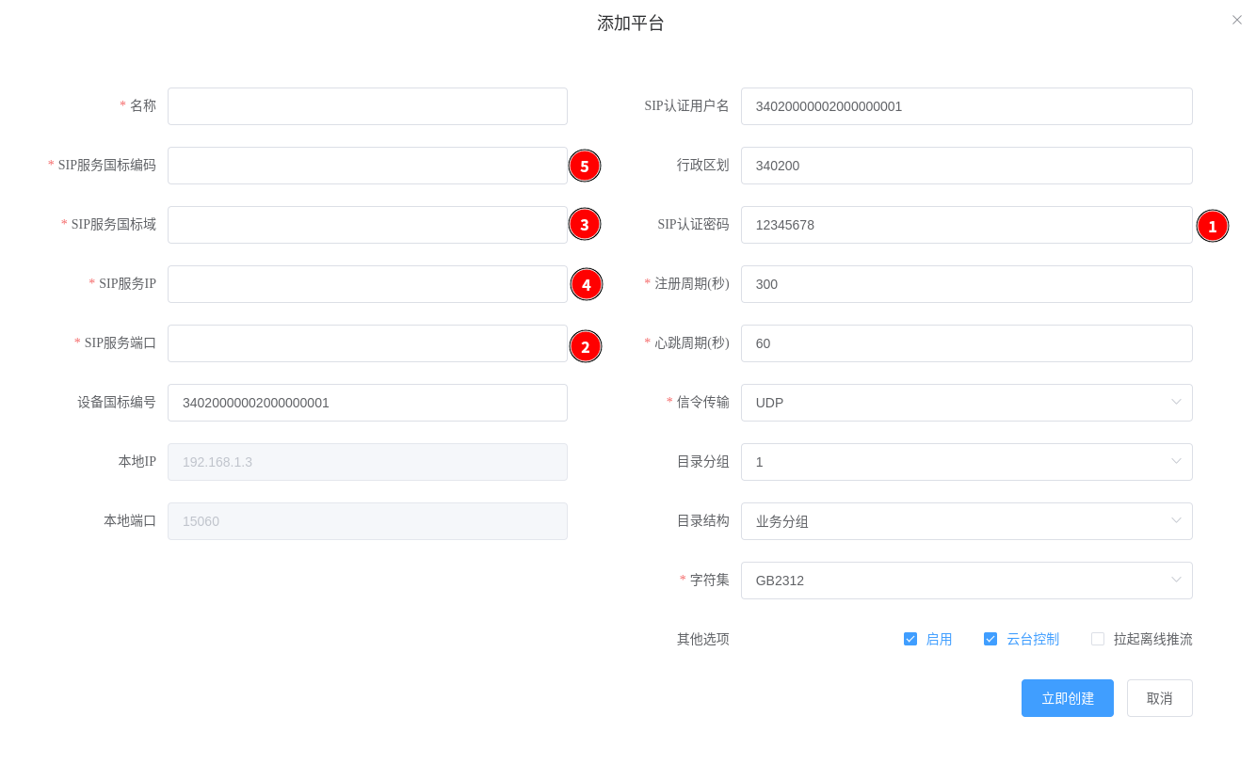The image size is (1256, 764).
Task: Open the 信令传输 UDP dropdown
Action: click(966, 403)
